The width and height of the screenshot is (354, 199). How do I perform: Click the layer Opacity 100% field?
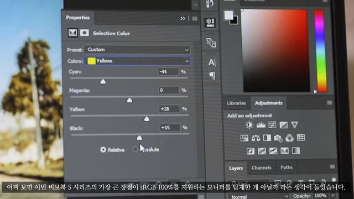coord(321,196)
